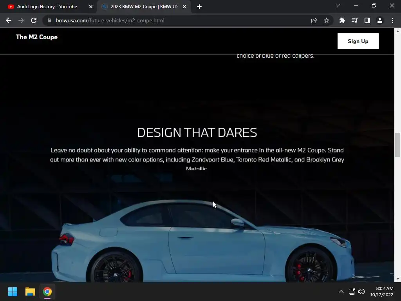Open the volume speaker tray icon
Viewport: 401px width, 301px height.
point(361,292)
